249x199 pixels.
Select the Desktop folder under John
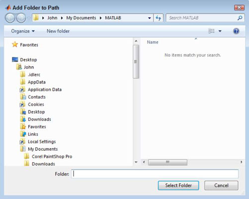(36, 112)
